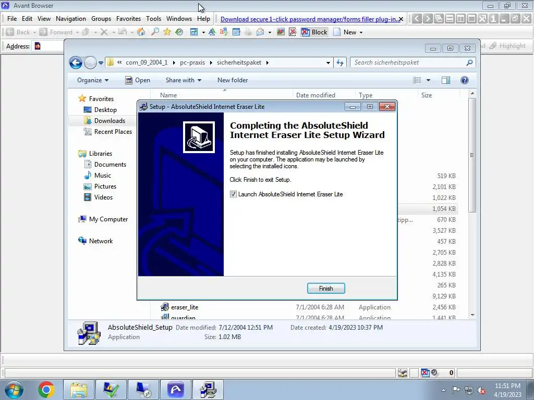Click the setup installer taskbar icon
This screenshot has height=400, width=534.
(208, 390)
